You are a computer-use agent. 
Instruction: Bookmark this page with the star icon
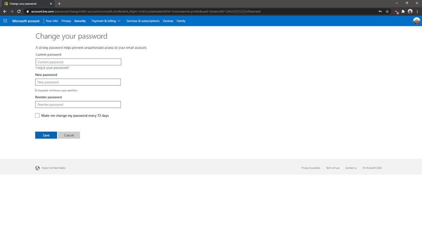click(x=387, y=11)
